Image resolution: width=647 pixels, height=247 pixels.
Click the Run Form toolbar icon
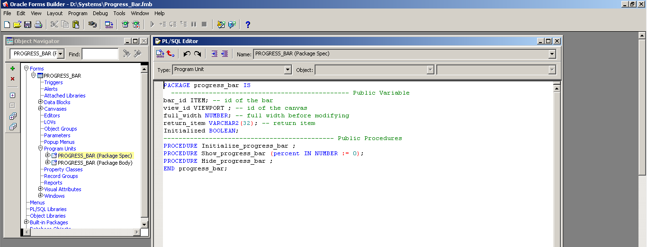coord(125,24)
